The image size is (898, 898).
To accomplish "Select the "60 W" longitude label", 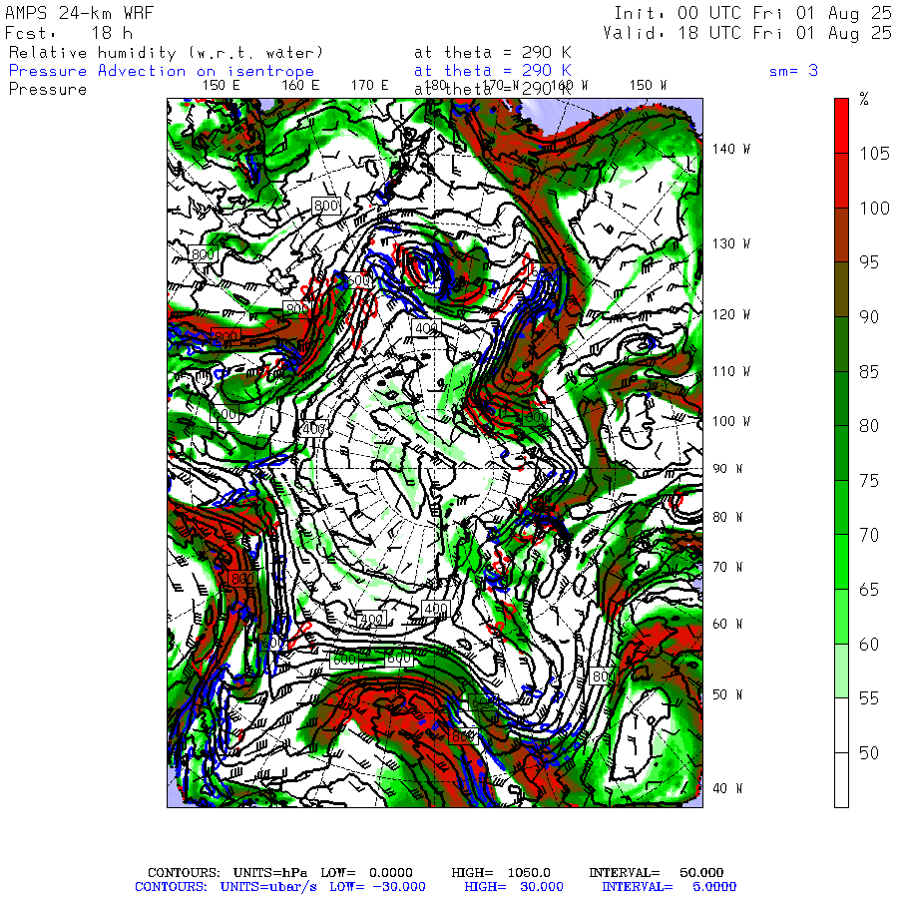I will click(x=727, y=624).
